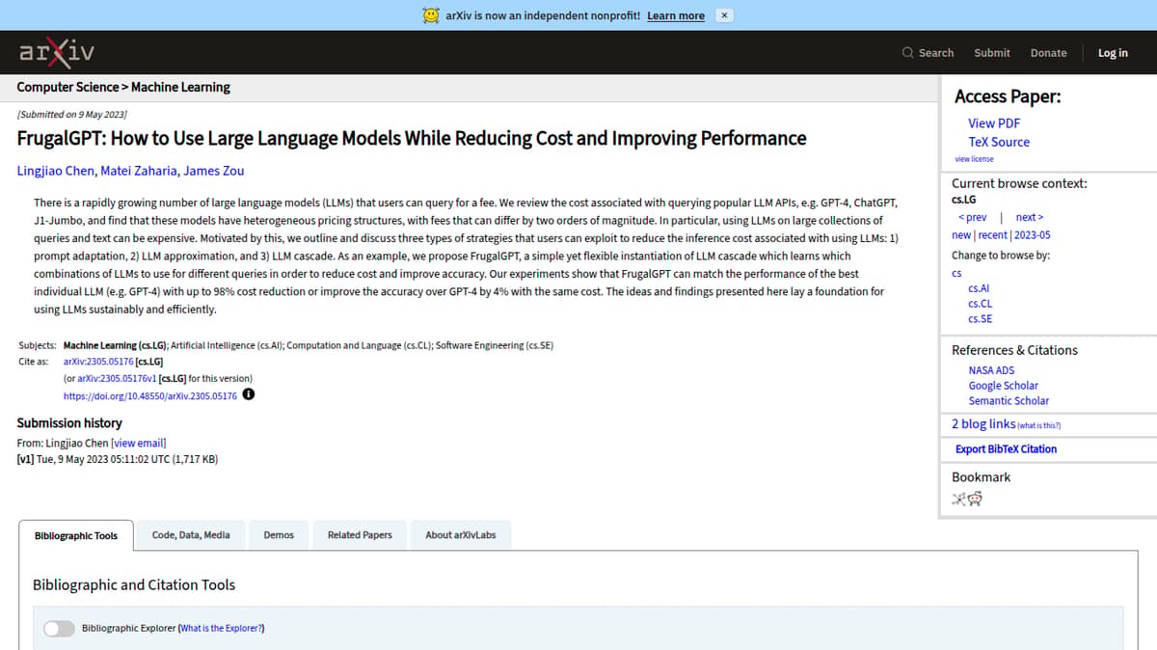Select the Demos tab
The width and height of the screenshot is (1157, 650).
point(279,535)
